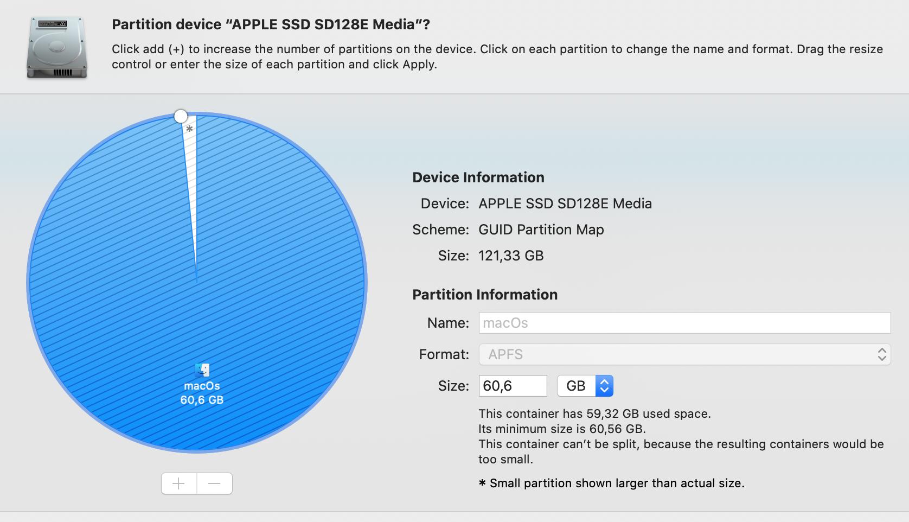
Task: Select the macOs 60,6 GB partition label
Action: 202,393
